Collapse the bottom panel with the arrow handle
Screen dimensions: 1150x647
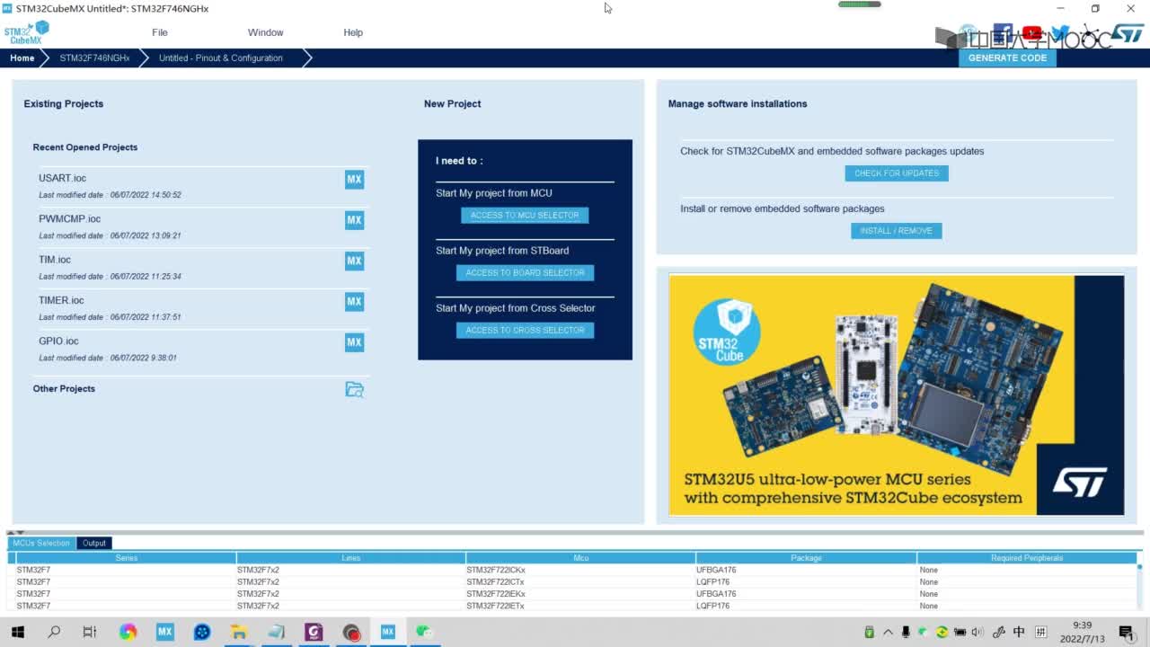[20, 533]
